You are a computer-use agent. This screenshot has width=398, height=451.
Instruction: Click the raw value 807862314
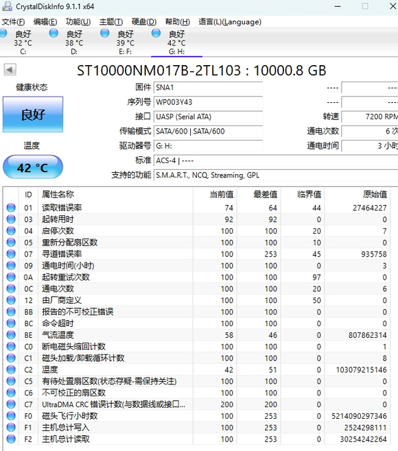(x=368, y=335)
